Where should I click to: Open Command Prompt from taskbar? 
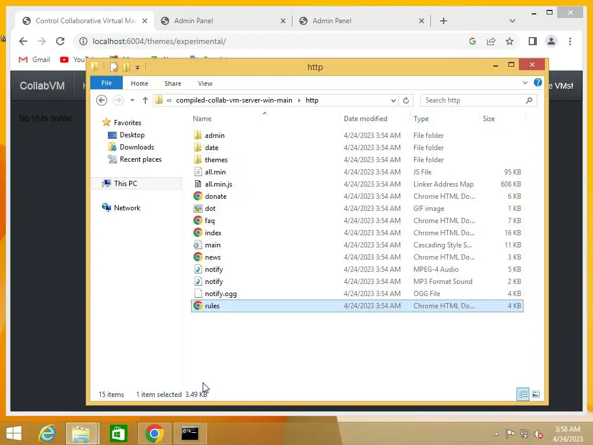point(190,433)
